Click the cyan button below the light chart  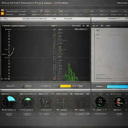(117, 87)
